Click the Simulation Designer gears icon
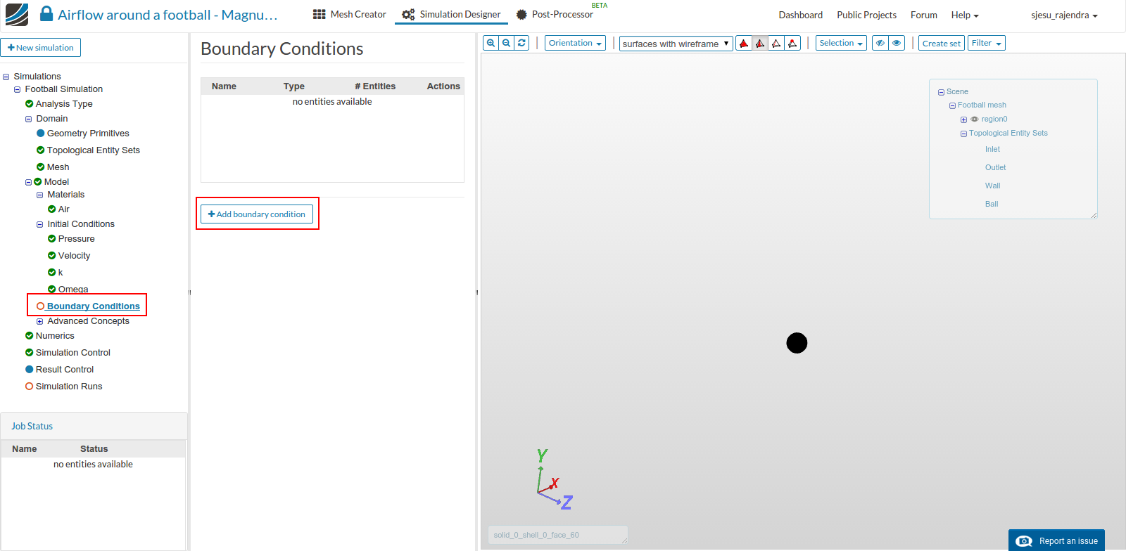 point(408,14)
